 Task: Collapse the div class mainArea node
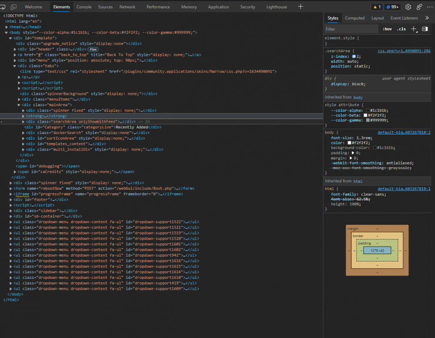click(19, 105)
